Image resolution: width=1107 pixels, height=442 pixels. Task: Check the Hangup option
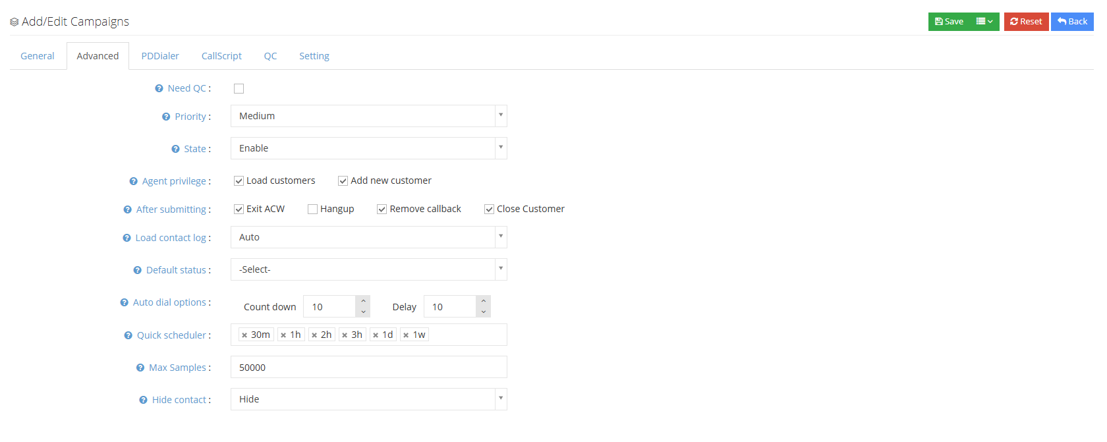pyautogui.click(x=313, y=209)
